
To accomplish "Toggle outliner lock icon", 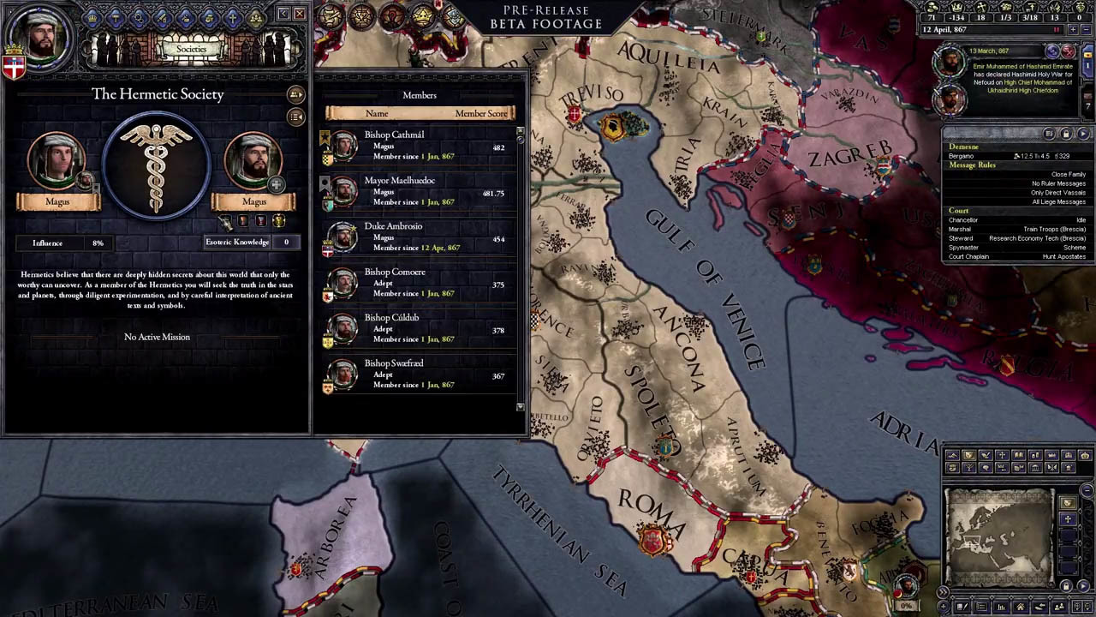I will tap(1066, 134).
